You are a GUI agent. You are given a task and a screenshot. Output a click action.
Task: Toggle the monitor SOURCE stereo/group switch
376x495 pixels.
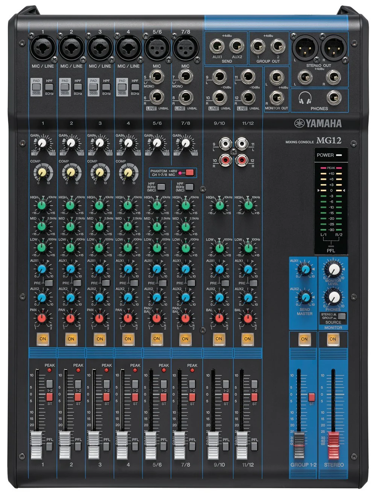point(341,316)
